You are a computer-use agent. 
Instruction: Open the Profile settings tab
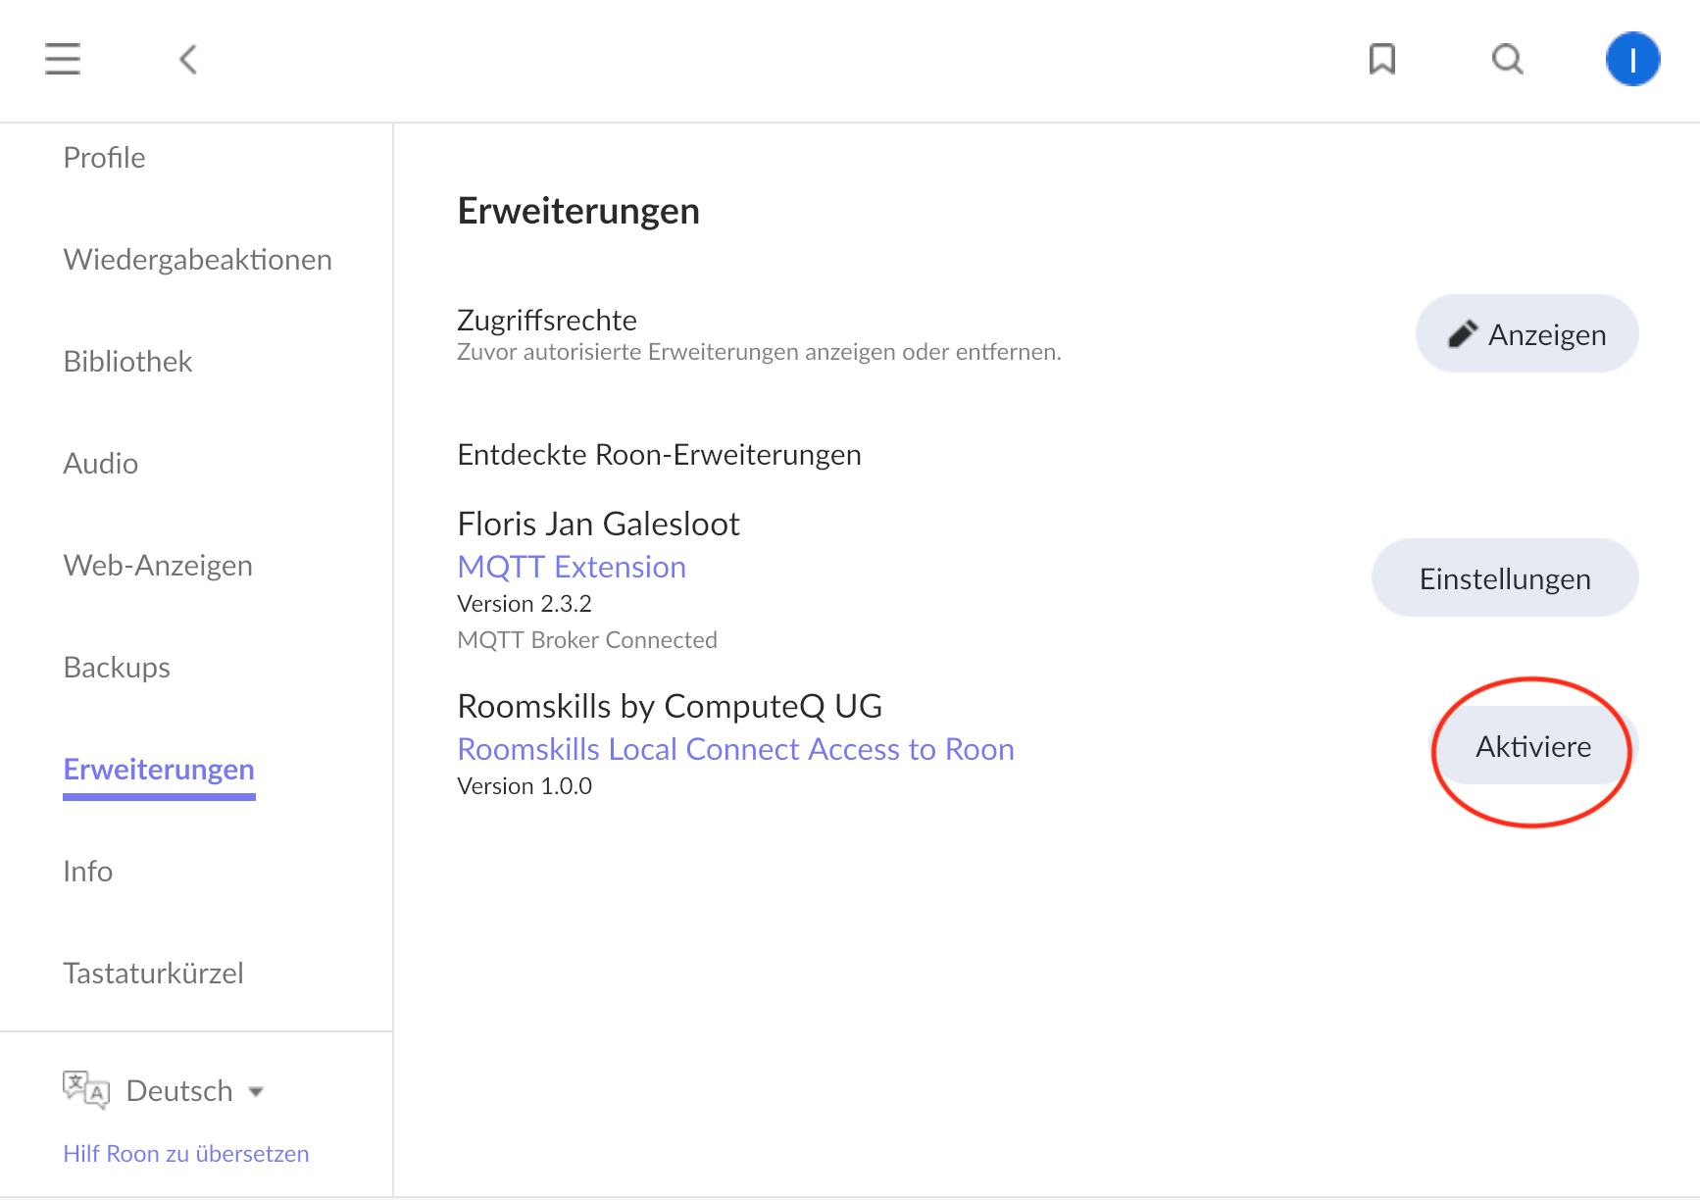tap(104, 158)
